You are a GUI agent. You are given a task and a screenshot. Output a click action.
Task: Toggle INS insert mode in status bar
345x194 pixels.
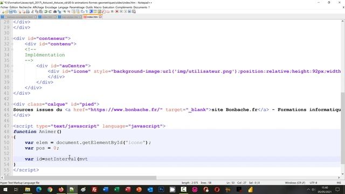[x=339, y=183]
